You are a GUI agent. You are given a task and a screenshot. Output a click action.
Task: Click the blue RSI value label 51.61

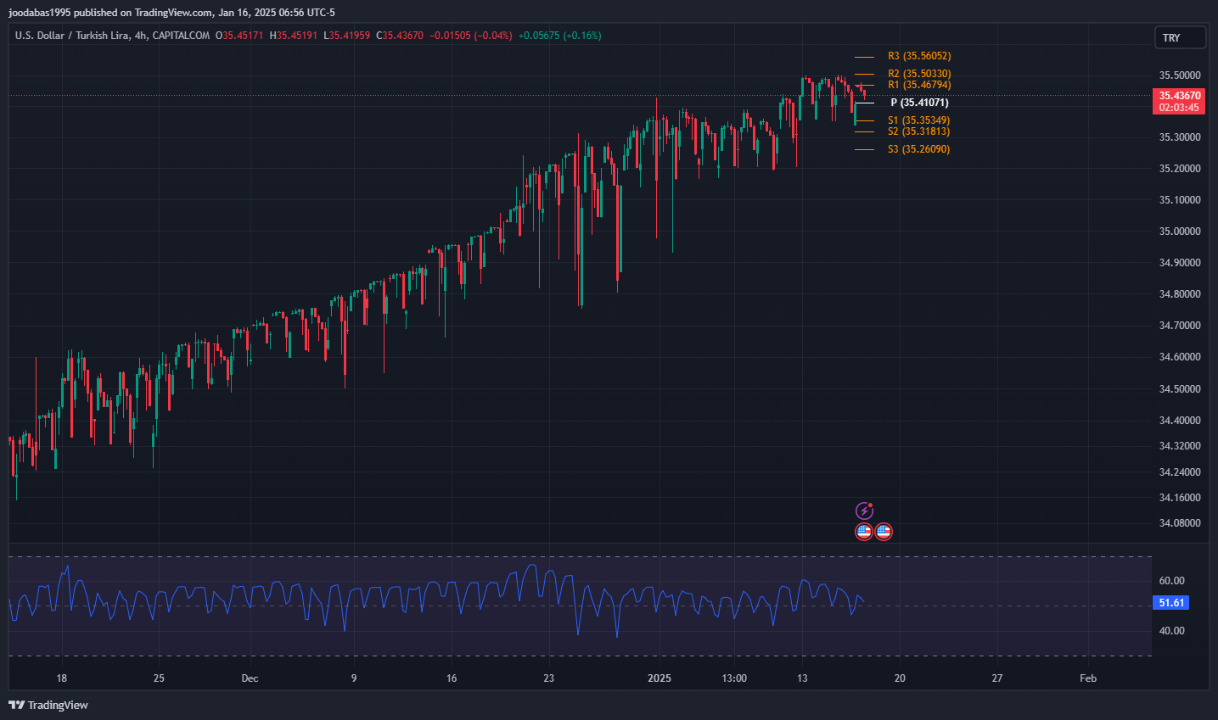tap(1171, 603)
